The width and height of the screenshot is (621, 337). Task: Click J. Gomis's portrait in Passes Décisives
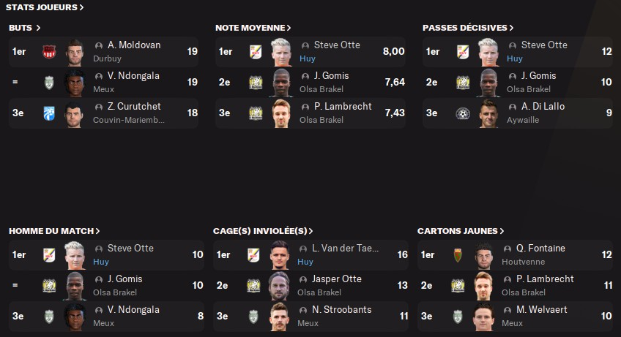(488, 83)
